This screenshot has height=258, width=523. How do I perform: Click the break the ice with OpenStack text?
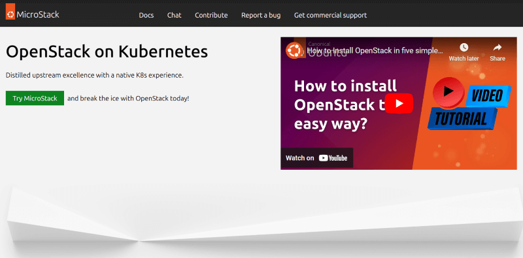(128, 99)
